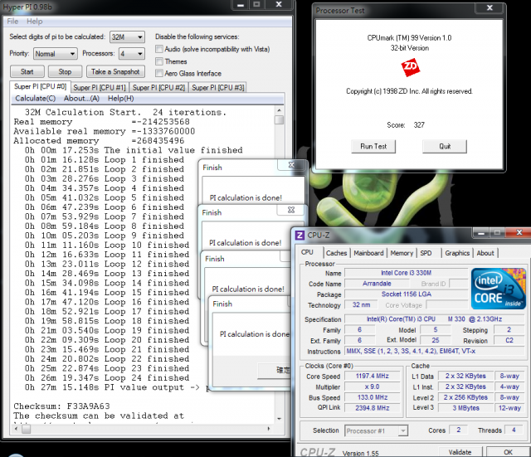Click the Start button in Hyper PI
This screenshot has height=457, width=531.
[x=27, y=71]
